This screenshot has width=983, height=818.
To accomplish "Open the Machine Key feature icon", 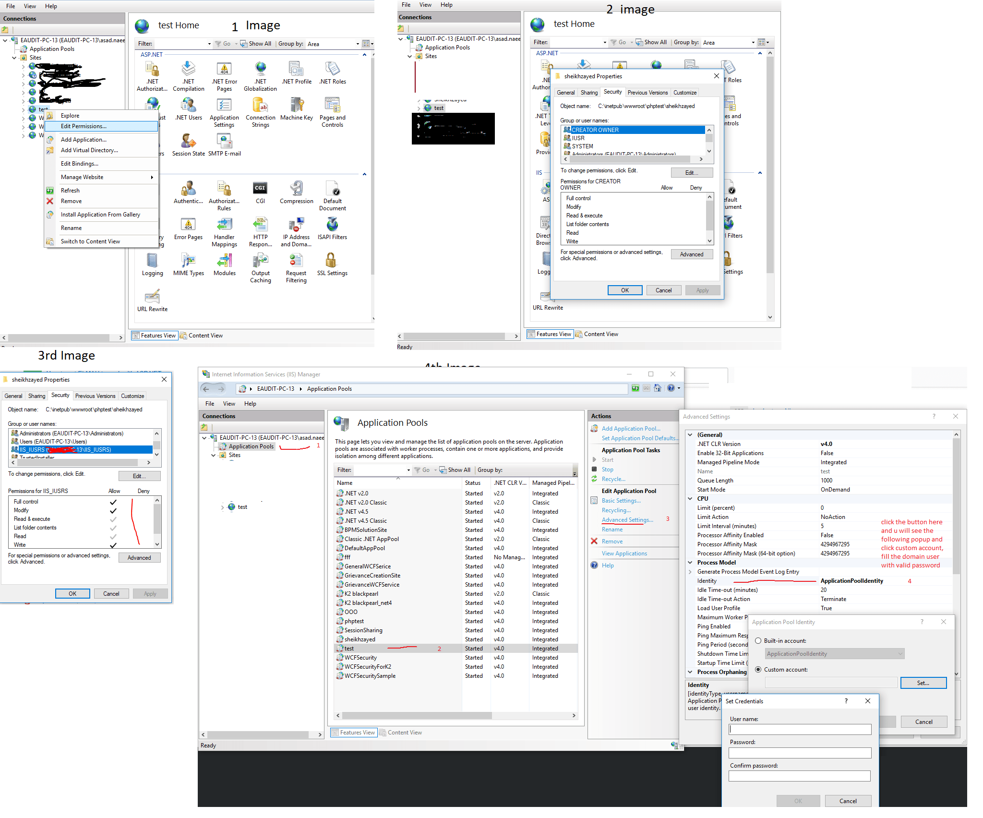I will [296, 106].
